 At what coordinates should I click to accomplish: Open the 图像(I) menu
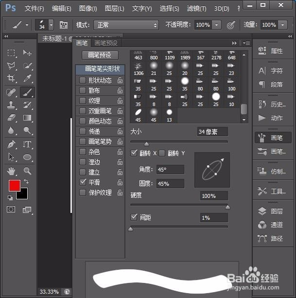point(88,9)
